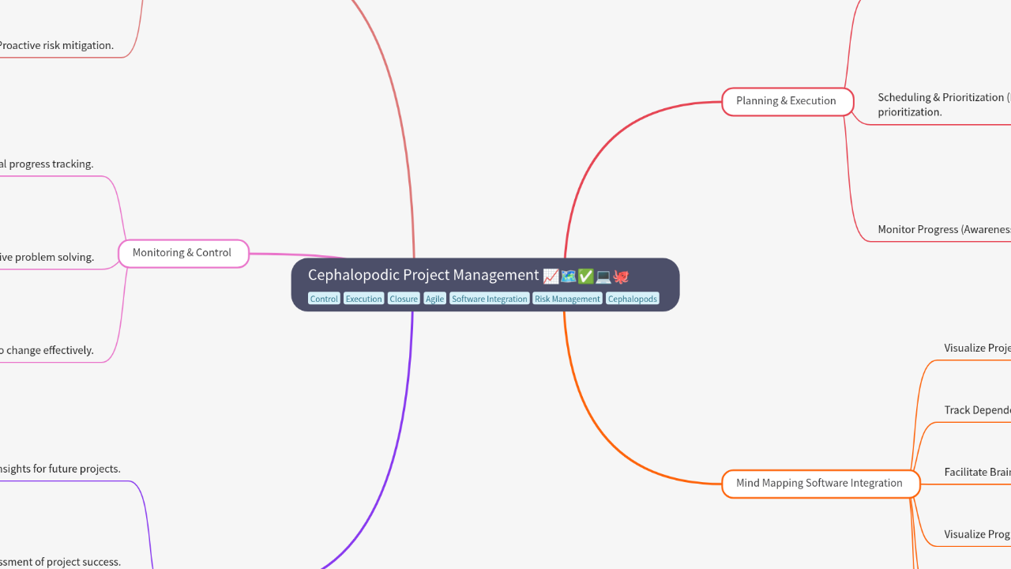Click the 'Facilitate Brain' child item

[977, 473]
